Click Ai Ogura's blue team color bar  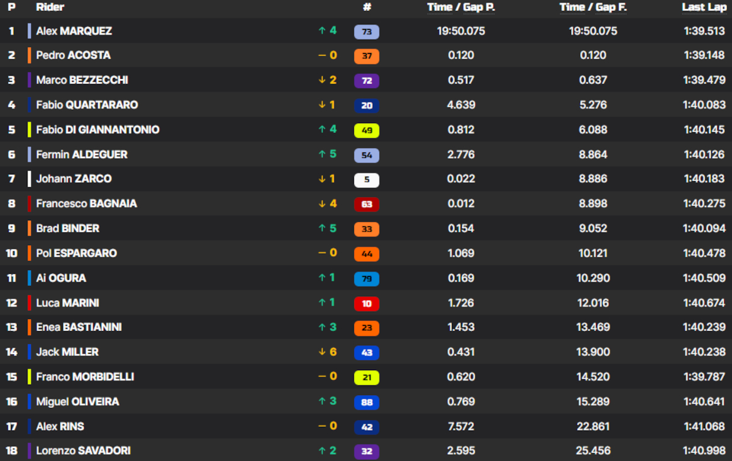(x=29, y=278)
